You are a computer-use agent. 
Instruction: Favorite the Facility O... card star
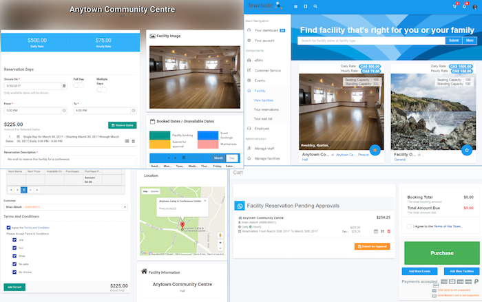point(467,150)
